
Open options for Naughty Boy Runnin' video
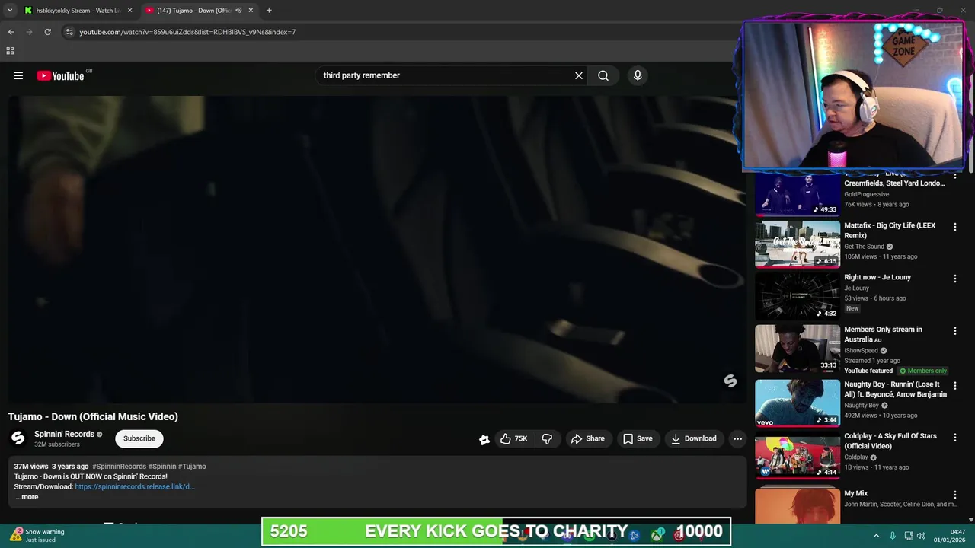(954, 386)
